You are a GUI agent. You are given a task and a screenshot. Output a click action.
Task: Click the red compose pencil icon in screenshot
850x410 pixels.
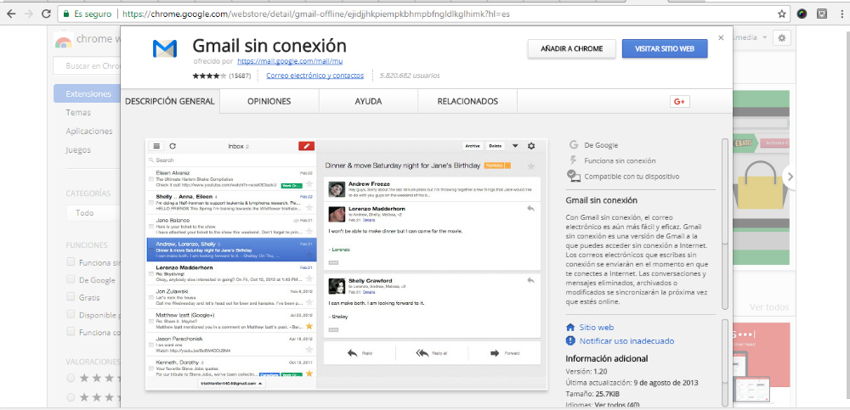coord(306,146)
